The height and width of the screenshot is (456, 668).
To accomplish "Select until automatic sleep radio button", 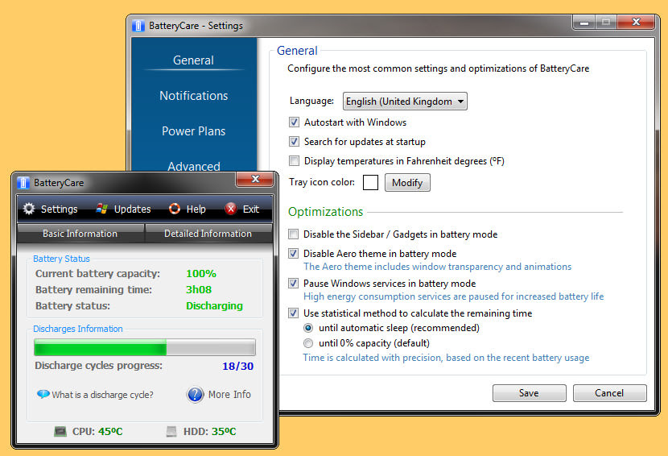I will [x=308, y=328].
